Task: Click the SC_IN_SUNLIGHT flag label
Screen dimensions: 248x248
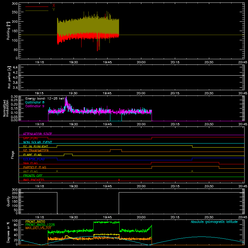Action: (36, 146)
